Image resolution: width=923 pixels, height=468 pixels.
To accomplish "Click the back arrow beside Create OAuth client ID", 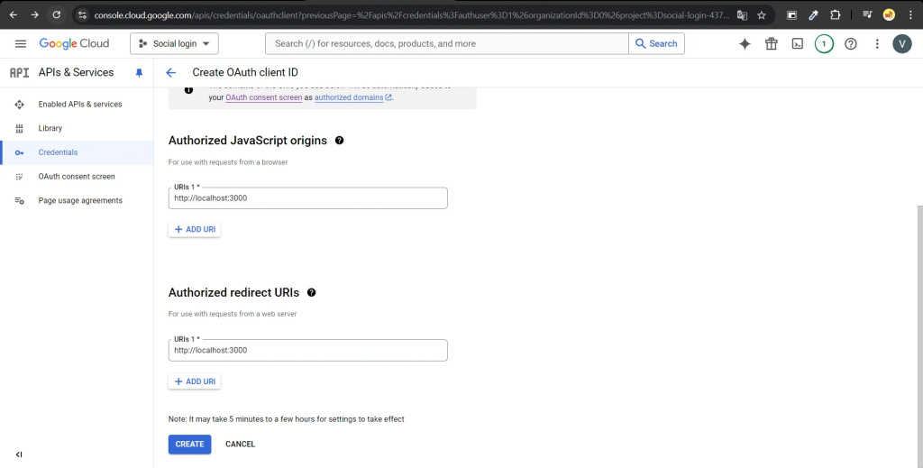I will 170,72.
